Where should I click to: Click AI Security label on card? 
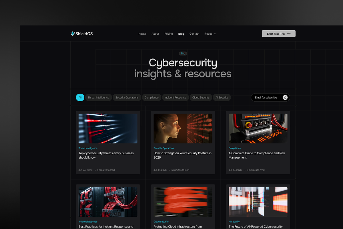point(234,222)
